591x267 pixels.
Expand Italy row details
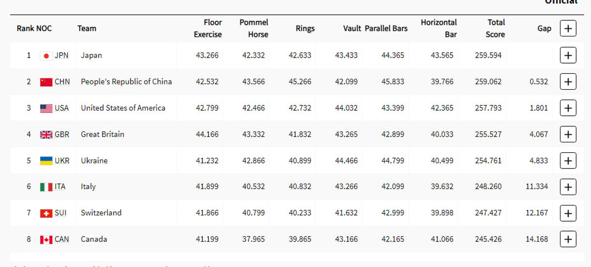(x=568, y=187)
